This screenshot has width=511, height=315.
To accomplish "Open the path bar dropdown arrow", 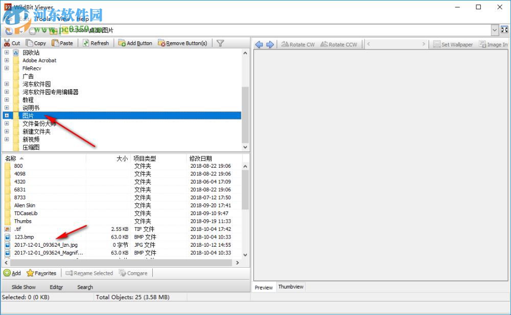I will (x=495, y=31).
